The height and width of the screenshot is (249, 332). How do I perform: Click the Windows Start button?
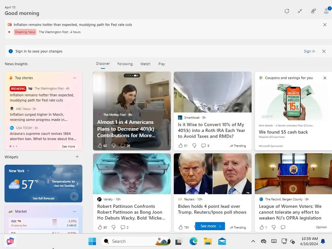92,241
